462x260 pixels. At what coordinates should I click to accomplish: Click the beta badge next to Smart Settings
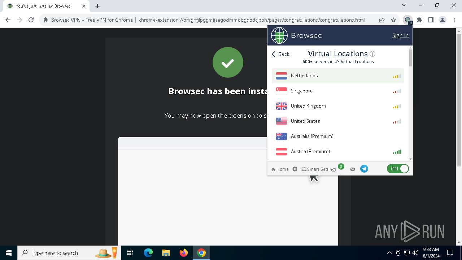tap(341, 166)
